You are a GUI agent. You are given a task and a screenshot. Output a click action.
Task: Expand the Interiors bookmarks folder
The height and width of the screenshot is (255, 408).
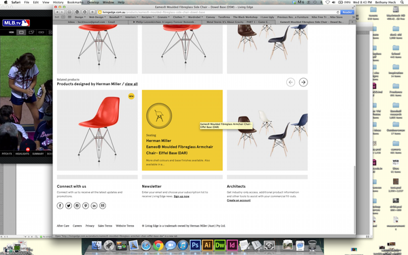(x=131, y=17)
